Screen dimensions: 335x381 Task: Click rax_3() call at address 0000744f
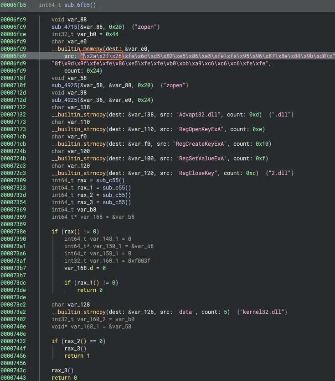[75, 349]
